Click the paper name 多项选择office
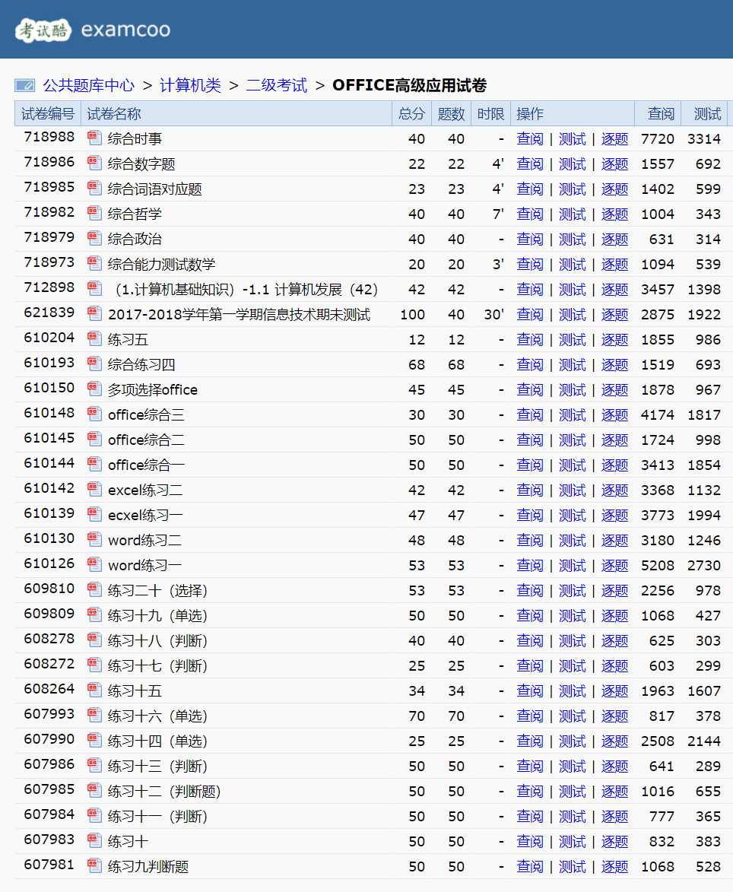The image size is (733, 892). pos(152,389)
